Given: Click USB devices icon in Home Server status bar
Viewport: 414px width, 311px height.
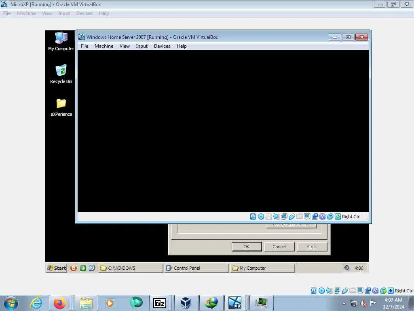Looking at the screenshot, I should 292,217.
